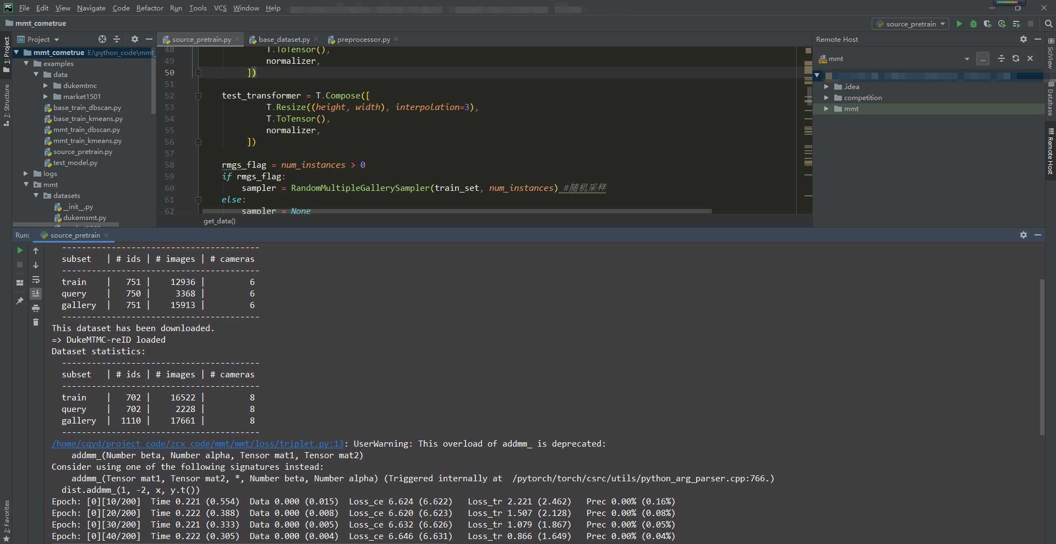
Task: Toggle scroll to end in console
Action: (36, 294)
